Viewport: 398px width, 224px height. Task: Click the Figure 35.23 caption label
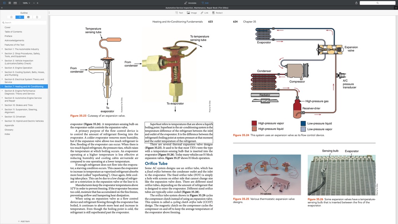point(78,116)
